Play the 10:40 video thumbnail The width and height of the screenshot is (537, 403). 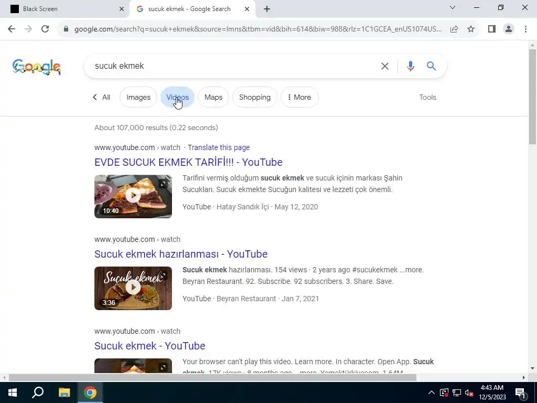[x=133, y=196]
